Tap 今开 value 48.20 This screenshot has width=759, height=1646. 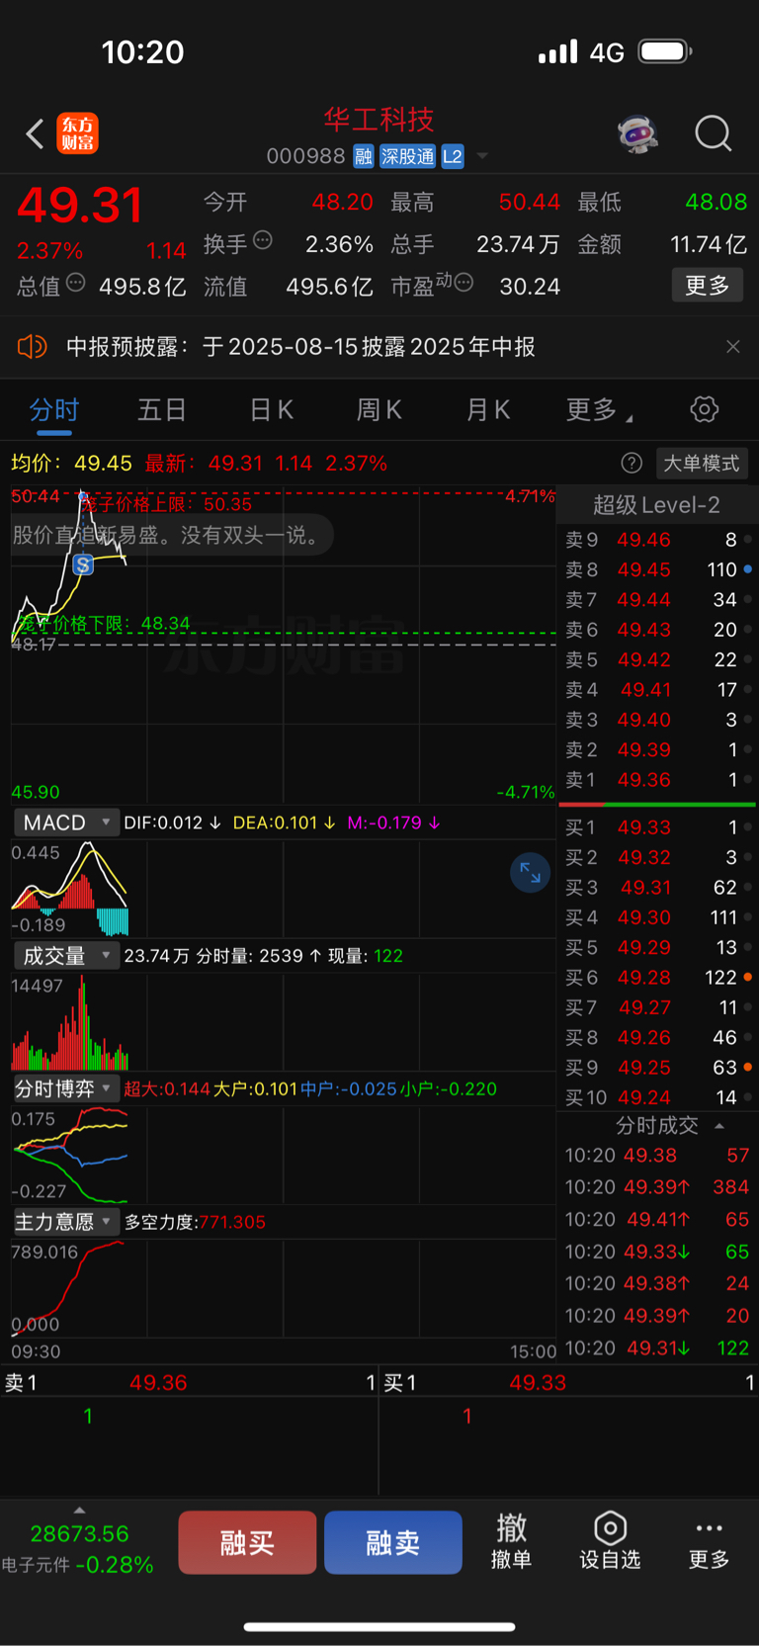tap(342, 203)
